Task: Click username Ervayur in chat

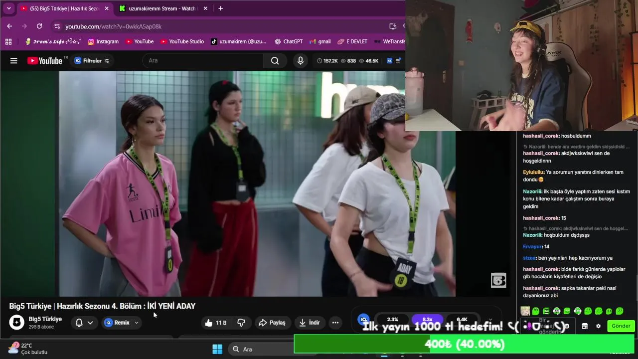Action: (533, 247)
